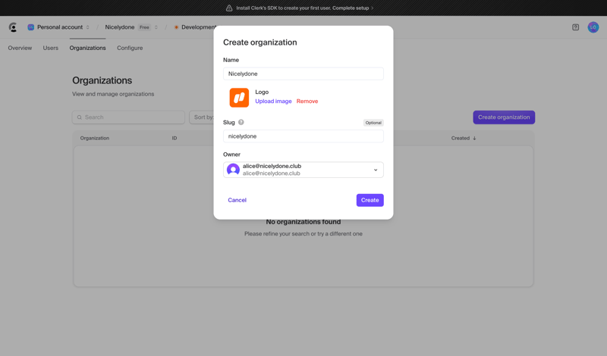Click the Clerk logo icon
The width and height of the screenshot is (607, 356).
click(13, 27)
